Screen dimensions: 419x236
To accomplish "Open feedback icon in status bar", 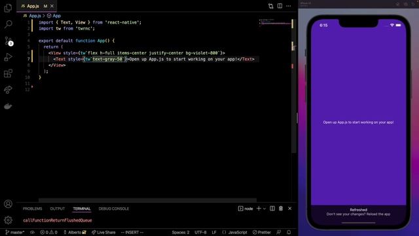I will click(279, 232).
